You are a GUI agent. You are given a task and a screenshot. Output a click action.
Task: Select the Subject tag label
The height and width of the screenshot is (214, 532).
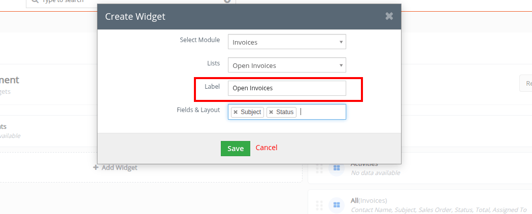(x=251, y=112)
